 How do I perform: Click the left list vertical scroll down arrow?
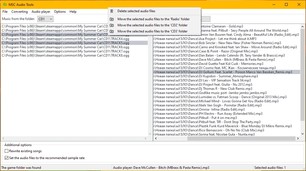(150, 134)
